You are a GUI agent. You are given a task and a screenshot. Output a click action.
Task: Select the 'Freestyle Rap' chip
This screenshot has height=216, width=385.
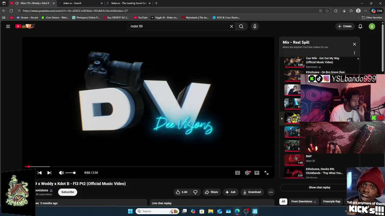pos(332,202)
